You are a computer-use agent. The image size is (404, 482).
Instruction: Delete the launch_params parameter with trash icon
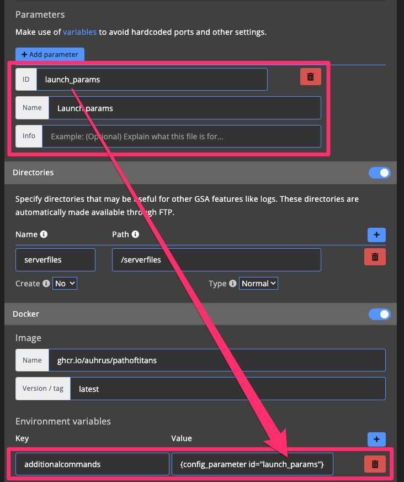click(310, 76)
